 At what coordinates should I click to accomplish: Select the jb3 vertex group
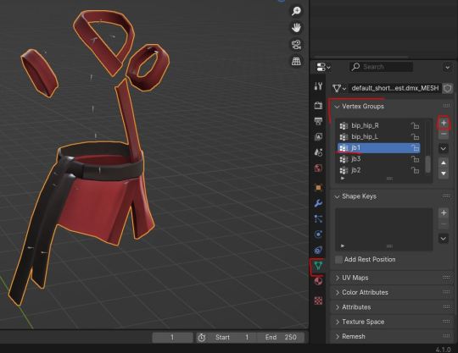point(379,159)
